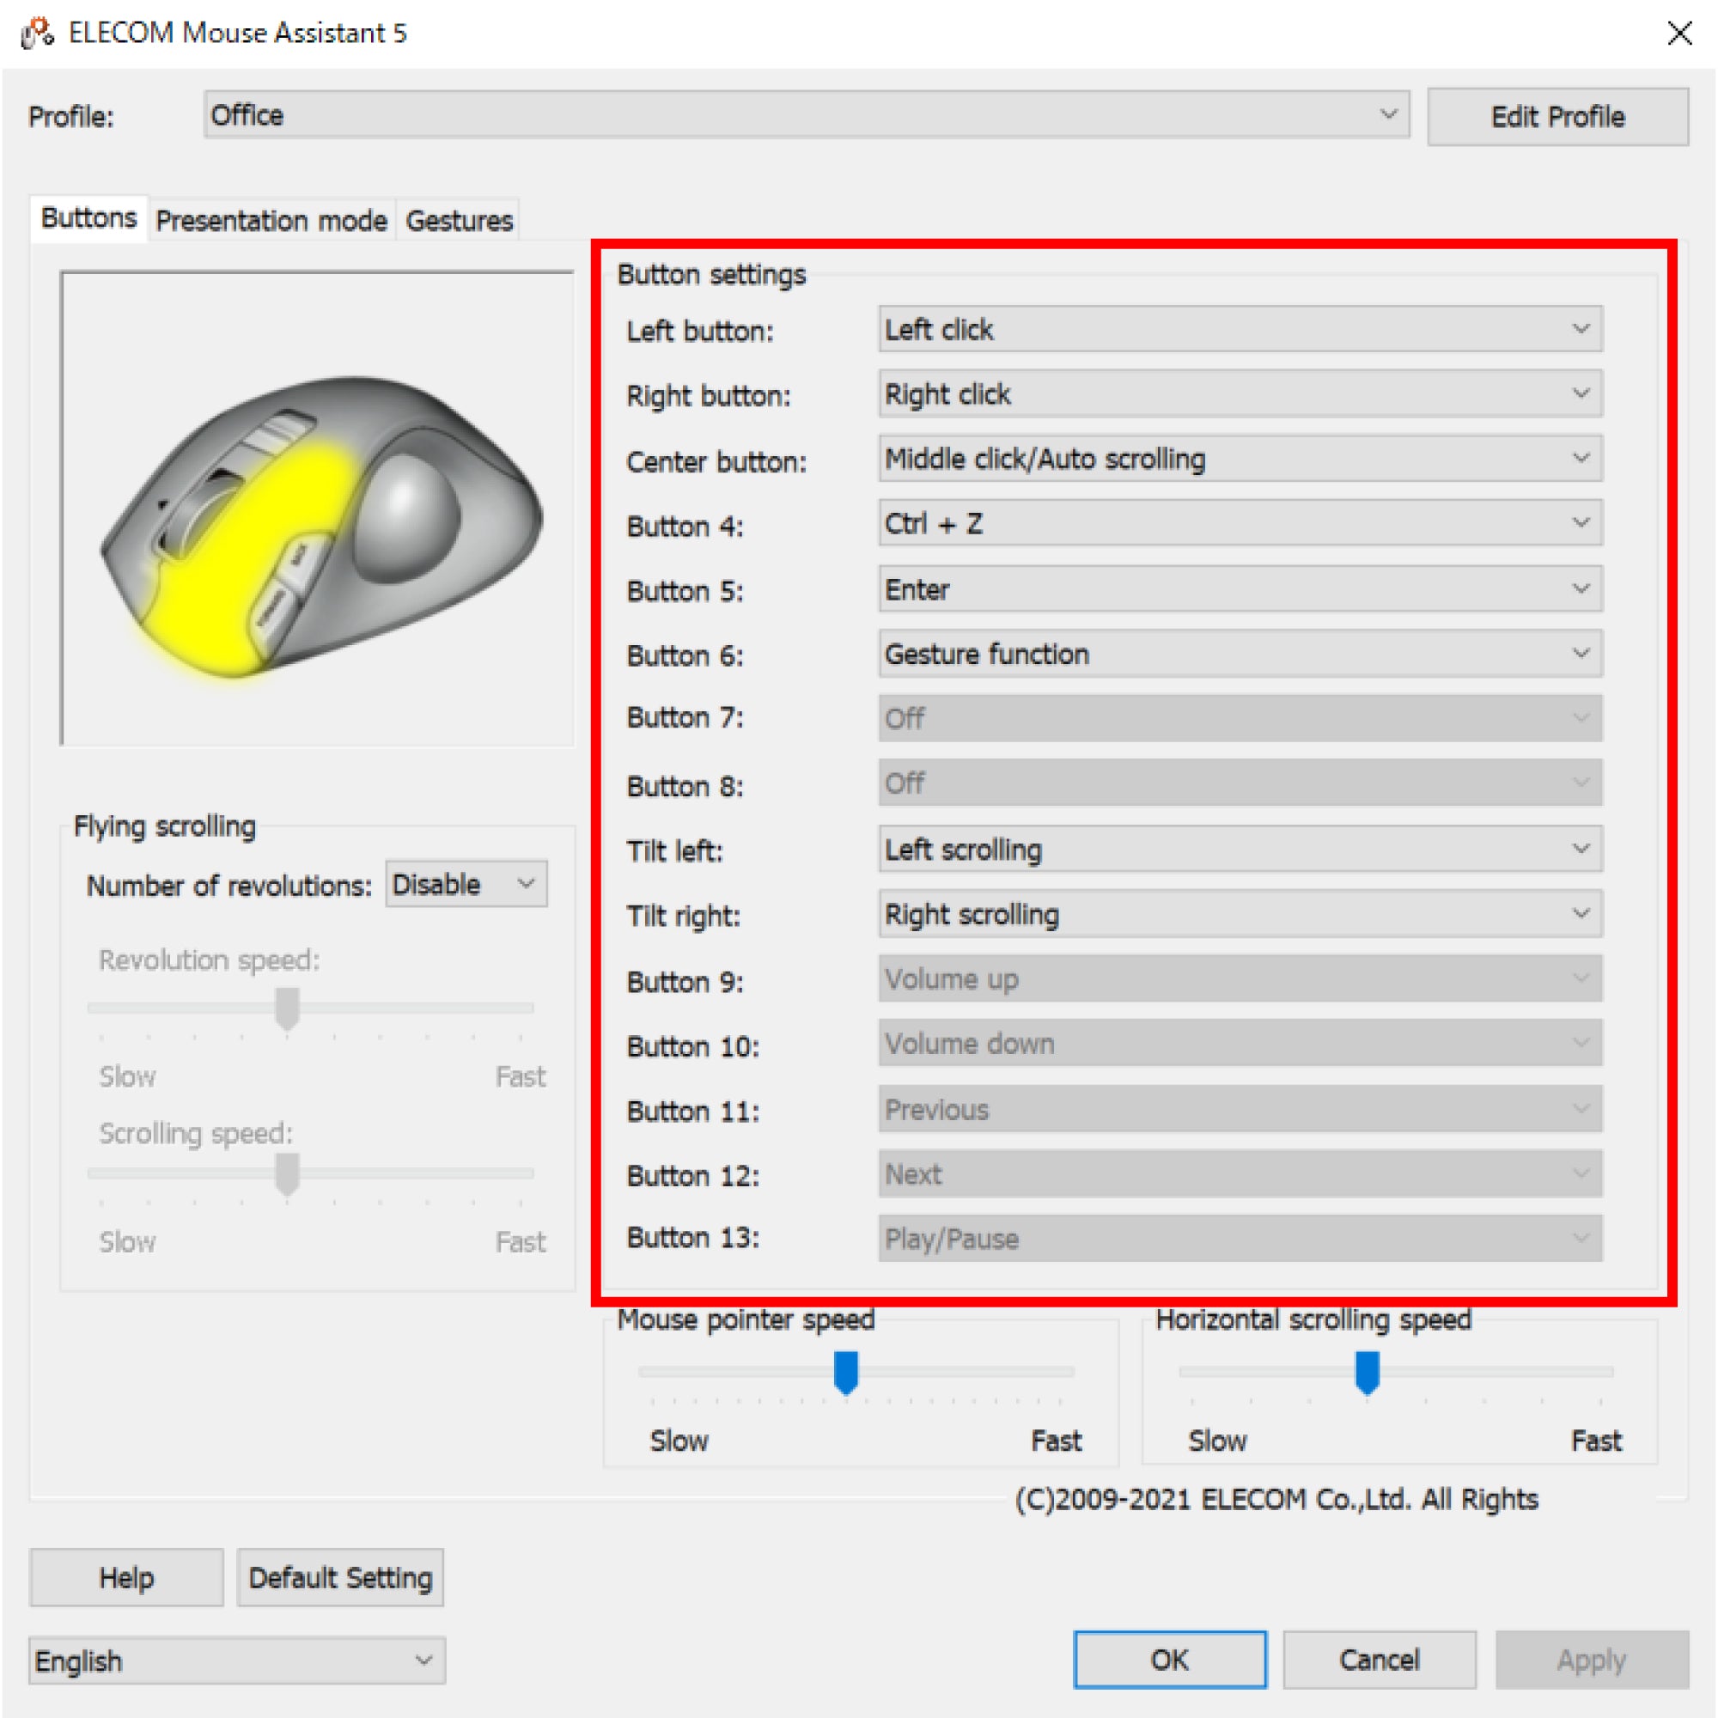1718x1718 pixels.
Task: Expand the Center button dropdown
Action: point(1240,459)
